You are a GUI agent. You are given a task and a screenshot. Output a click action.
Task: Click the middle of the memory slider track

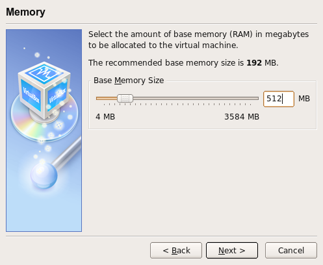pyautogui.click(x=177, y=99)
